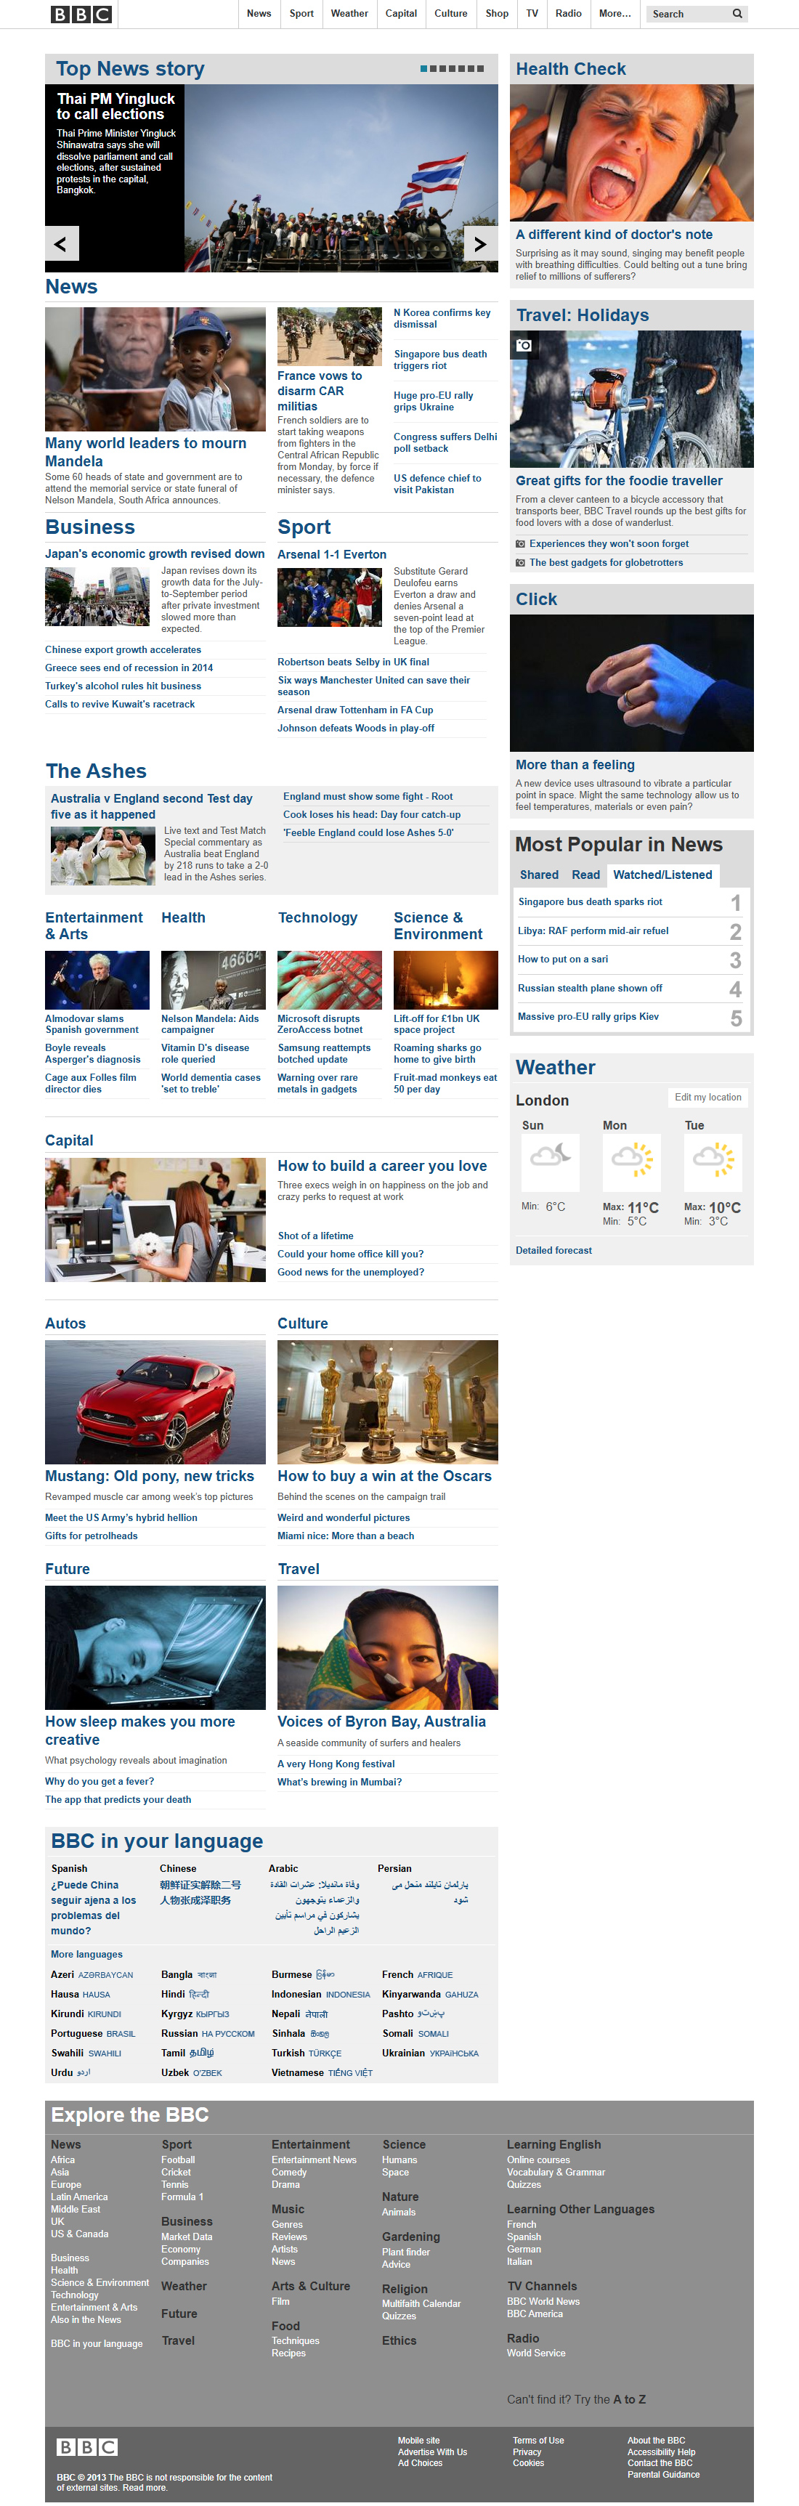Open the A to Z link in footer
Image resolution: width=799 pixels, height=2506 pixels.
[x=630, y=2399]
